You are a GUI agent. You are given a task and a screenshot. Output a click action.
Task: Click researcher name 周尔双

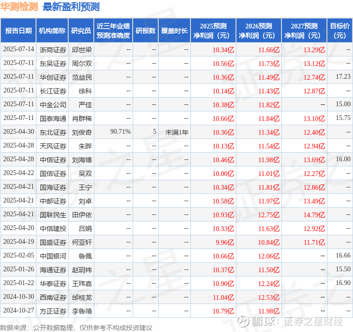point(81,64)
